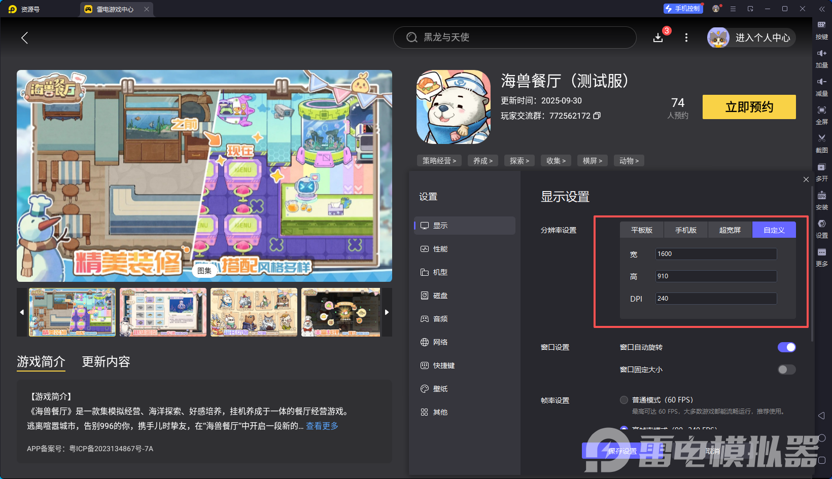Click the back arrow icon
832x479 pixels.
(24, 38)
